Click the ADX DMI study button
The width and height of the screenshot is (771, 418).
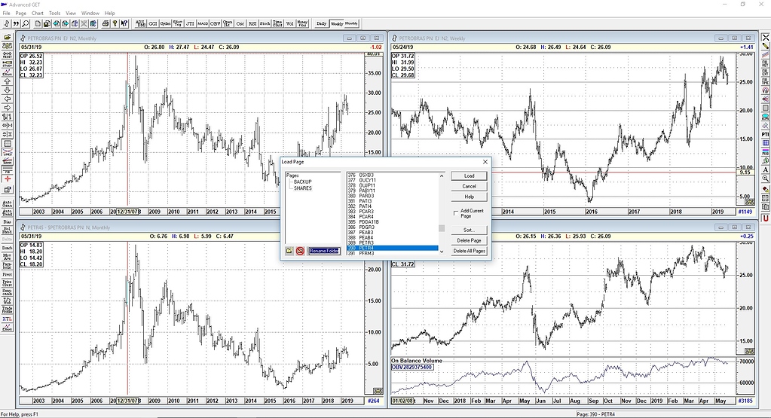(x=141, y=23)
